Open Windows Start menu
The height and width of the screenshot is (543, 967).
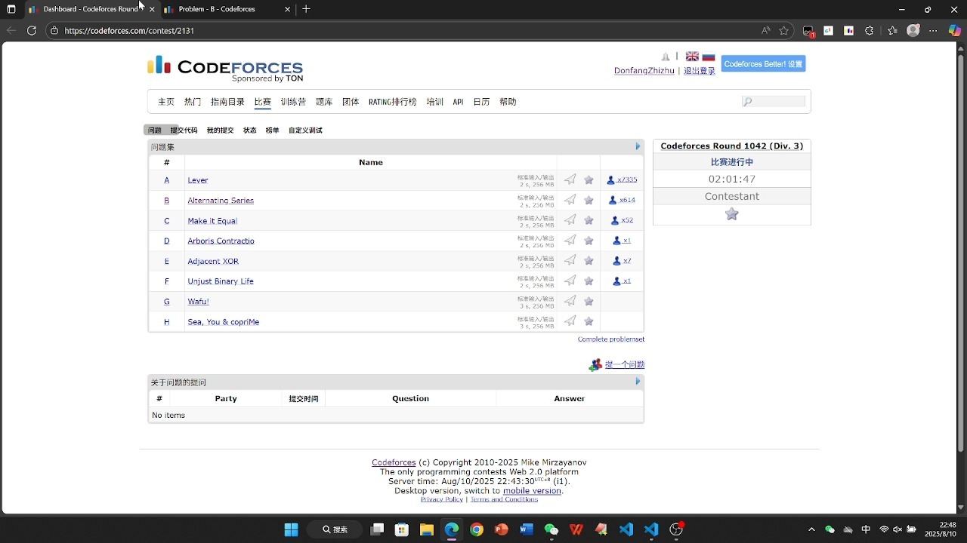click(x=291, y=529)
